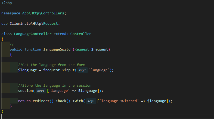Click the return keyword
This screenshot has width=214, height=119.
(24, 101)
